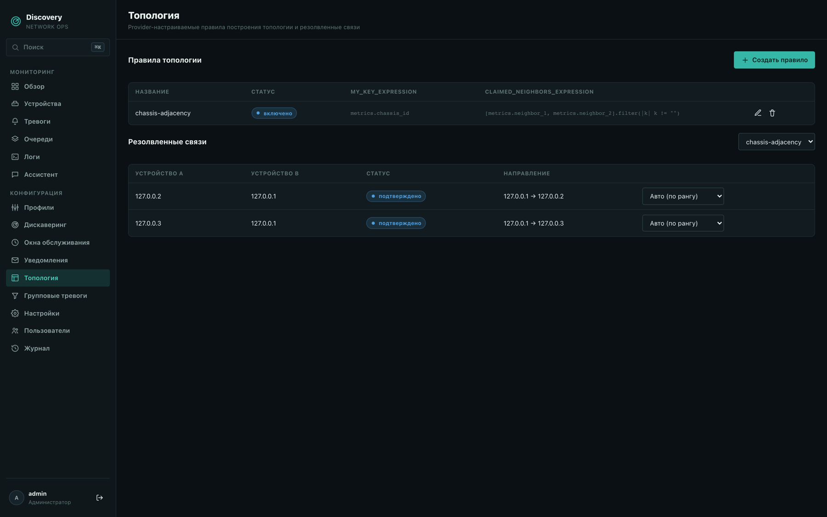Click device A cell 127.0.0.2
The height and width of the screenshot is (517, 827).
[148, 196]
